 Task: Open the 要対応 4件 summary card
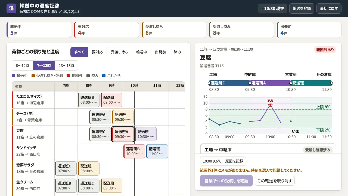point(106,30)
